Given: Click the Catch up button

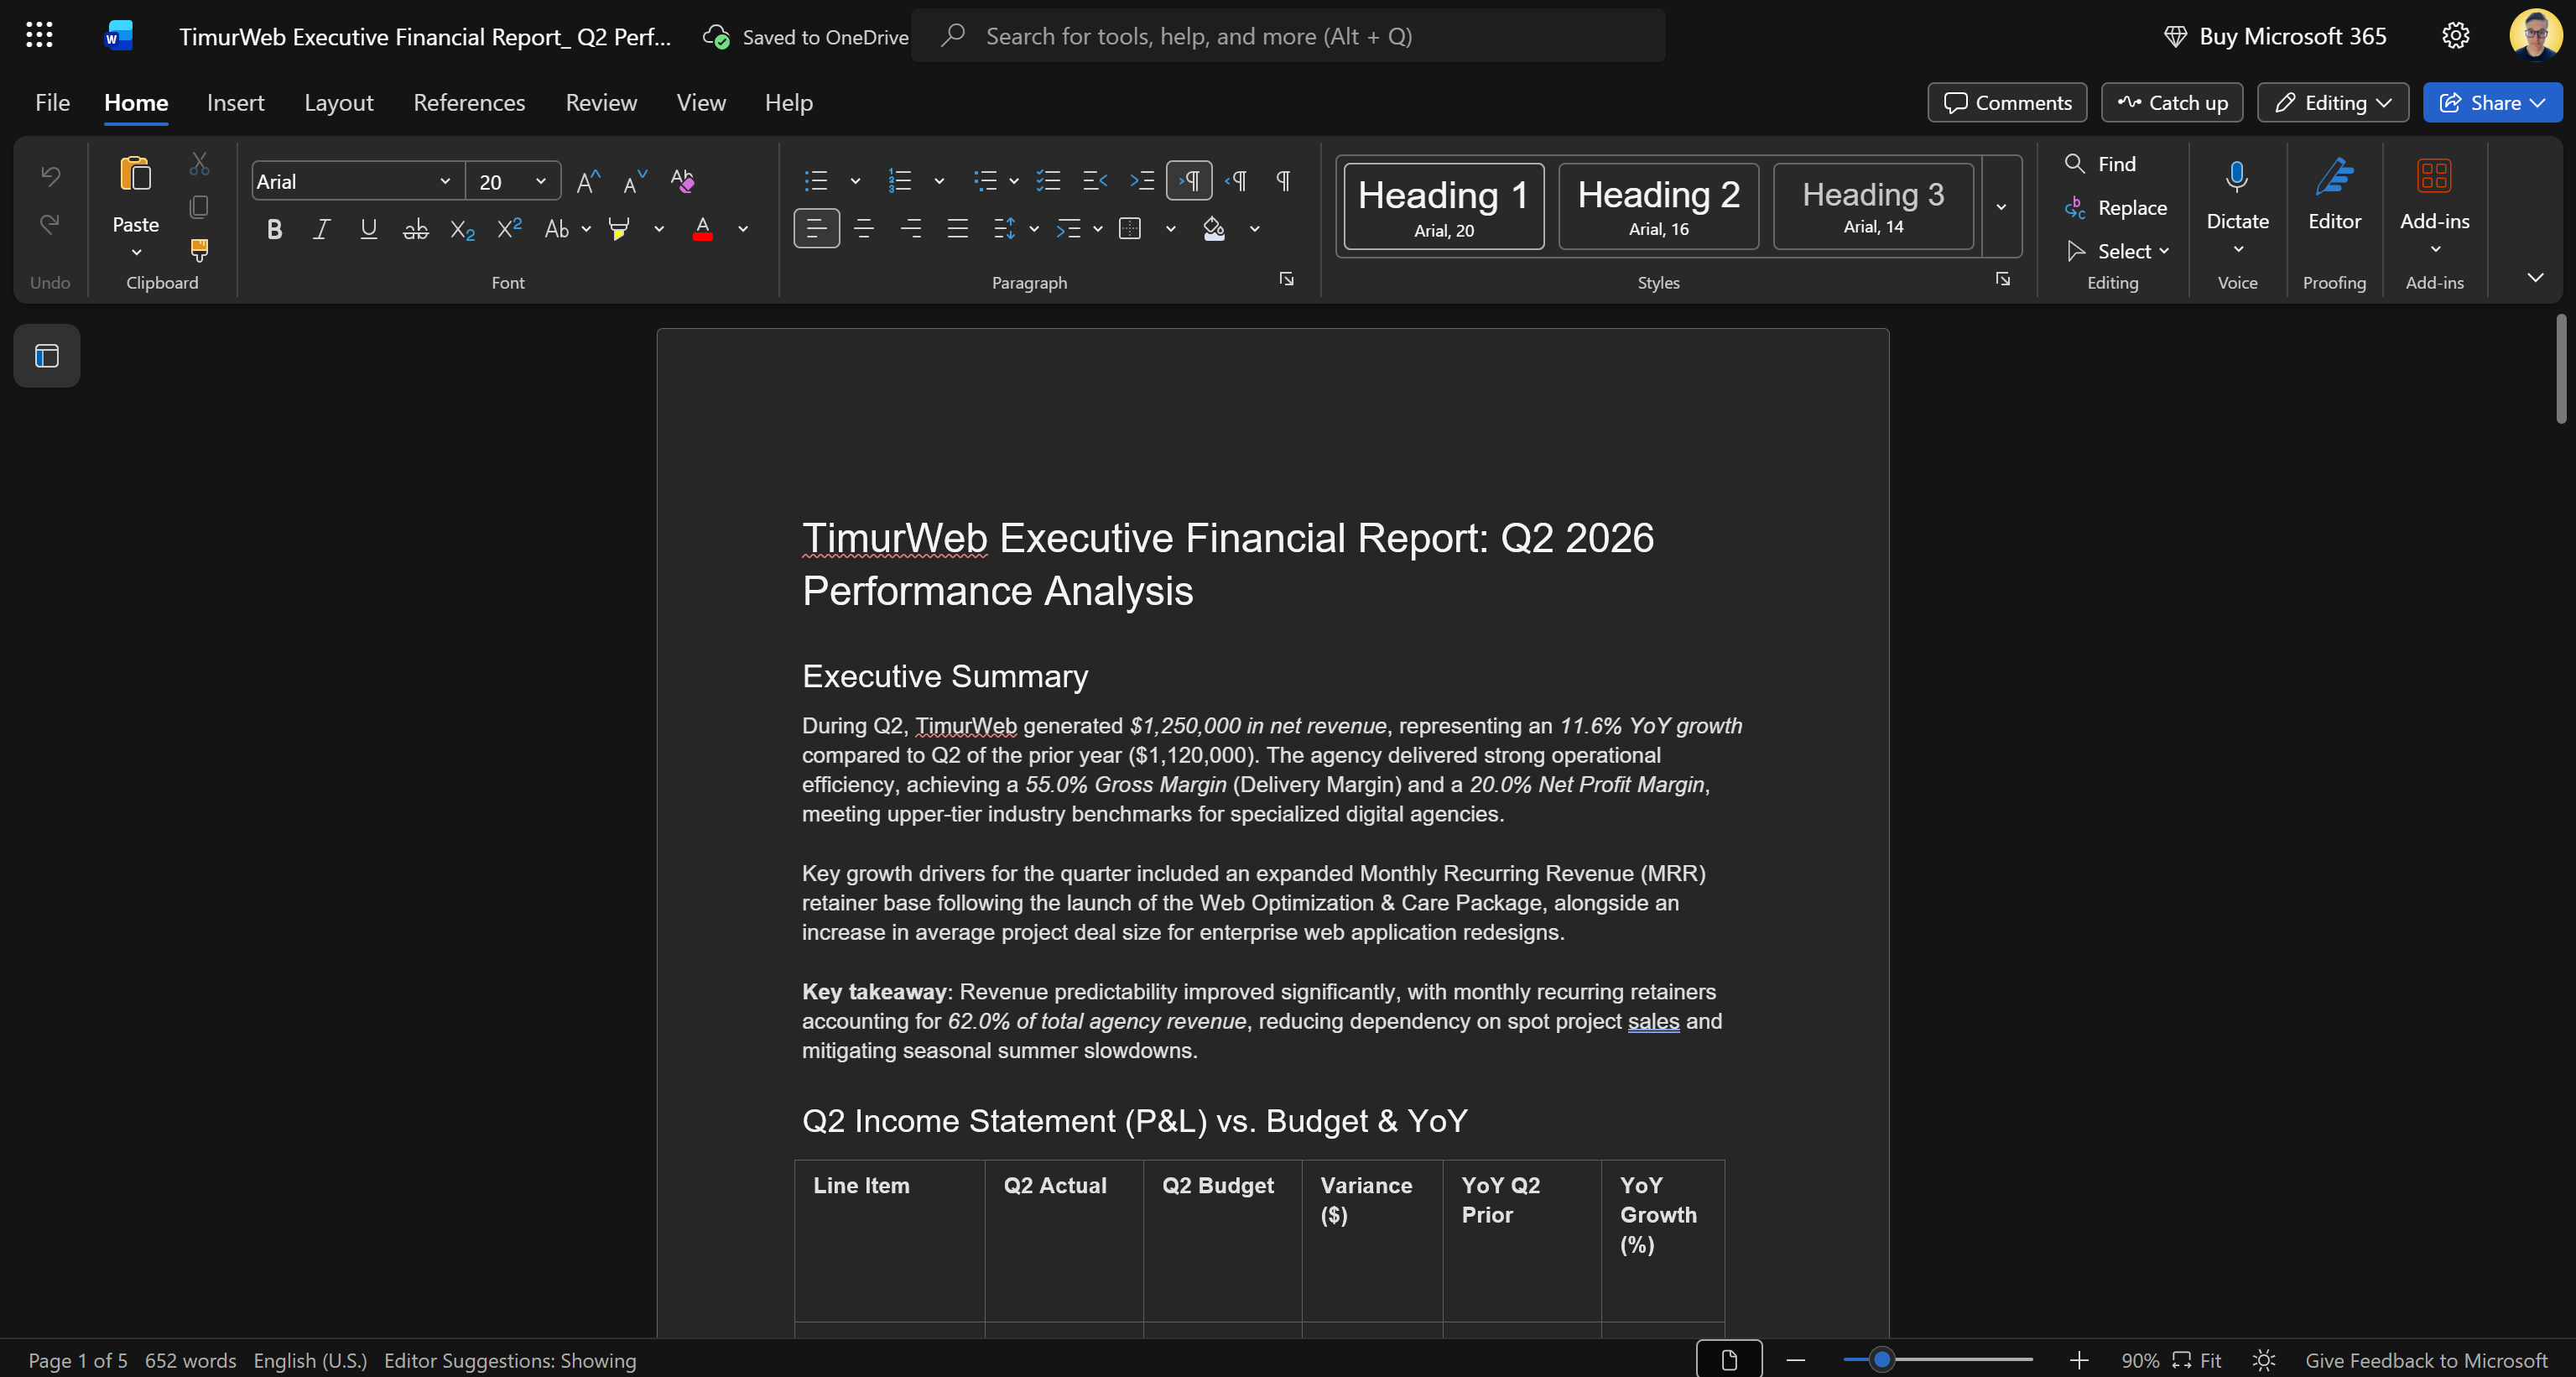Looking at the screenshot, I should tap(2172, 103).
